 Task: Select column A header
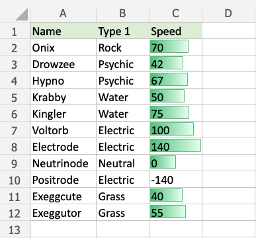pos(63,13)
